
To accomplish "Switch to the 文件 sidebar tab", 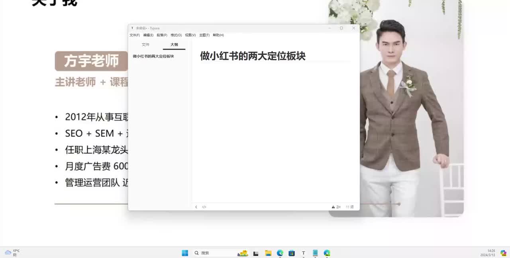I will 146,45.
